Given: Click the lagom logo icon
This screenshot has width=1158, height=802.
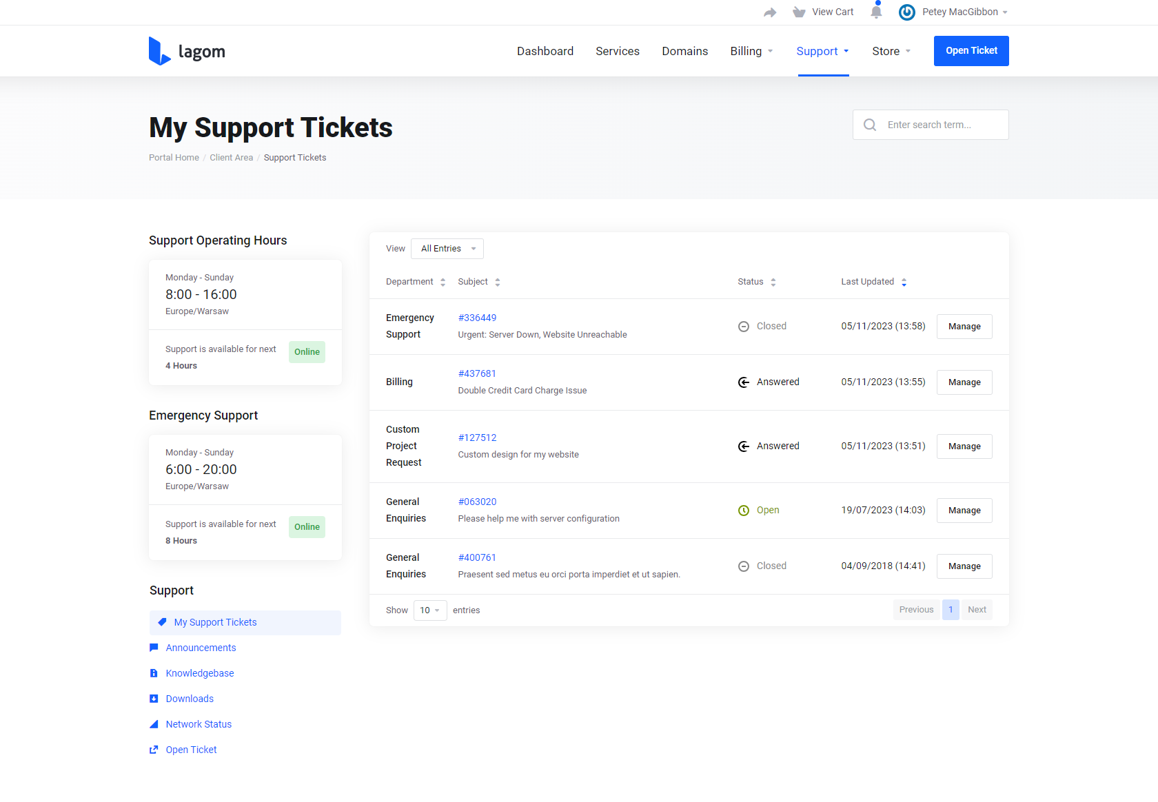Looking at the screenshot, I should [160, 51].
